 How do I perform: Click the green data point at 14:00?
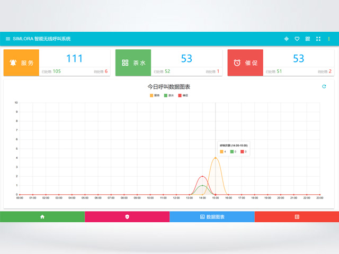202,185
